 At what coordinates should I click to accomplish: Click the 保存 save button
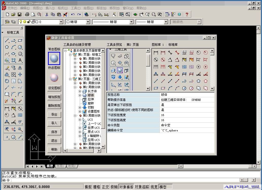click(54, 132)
